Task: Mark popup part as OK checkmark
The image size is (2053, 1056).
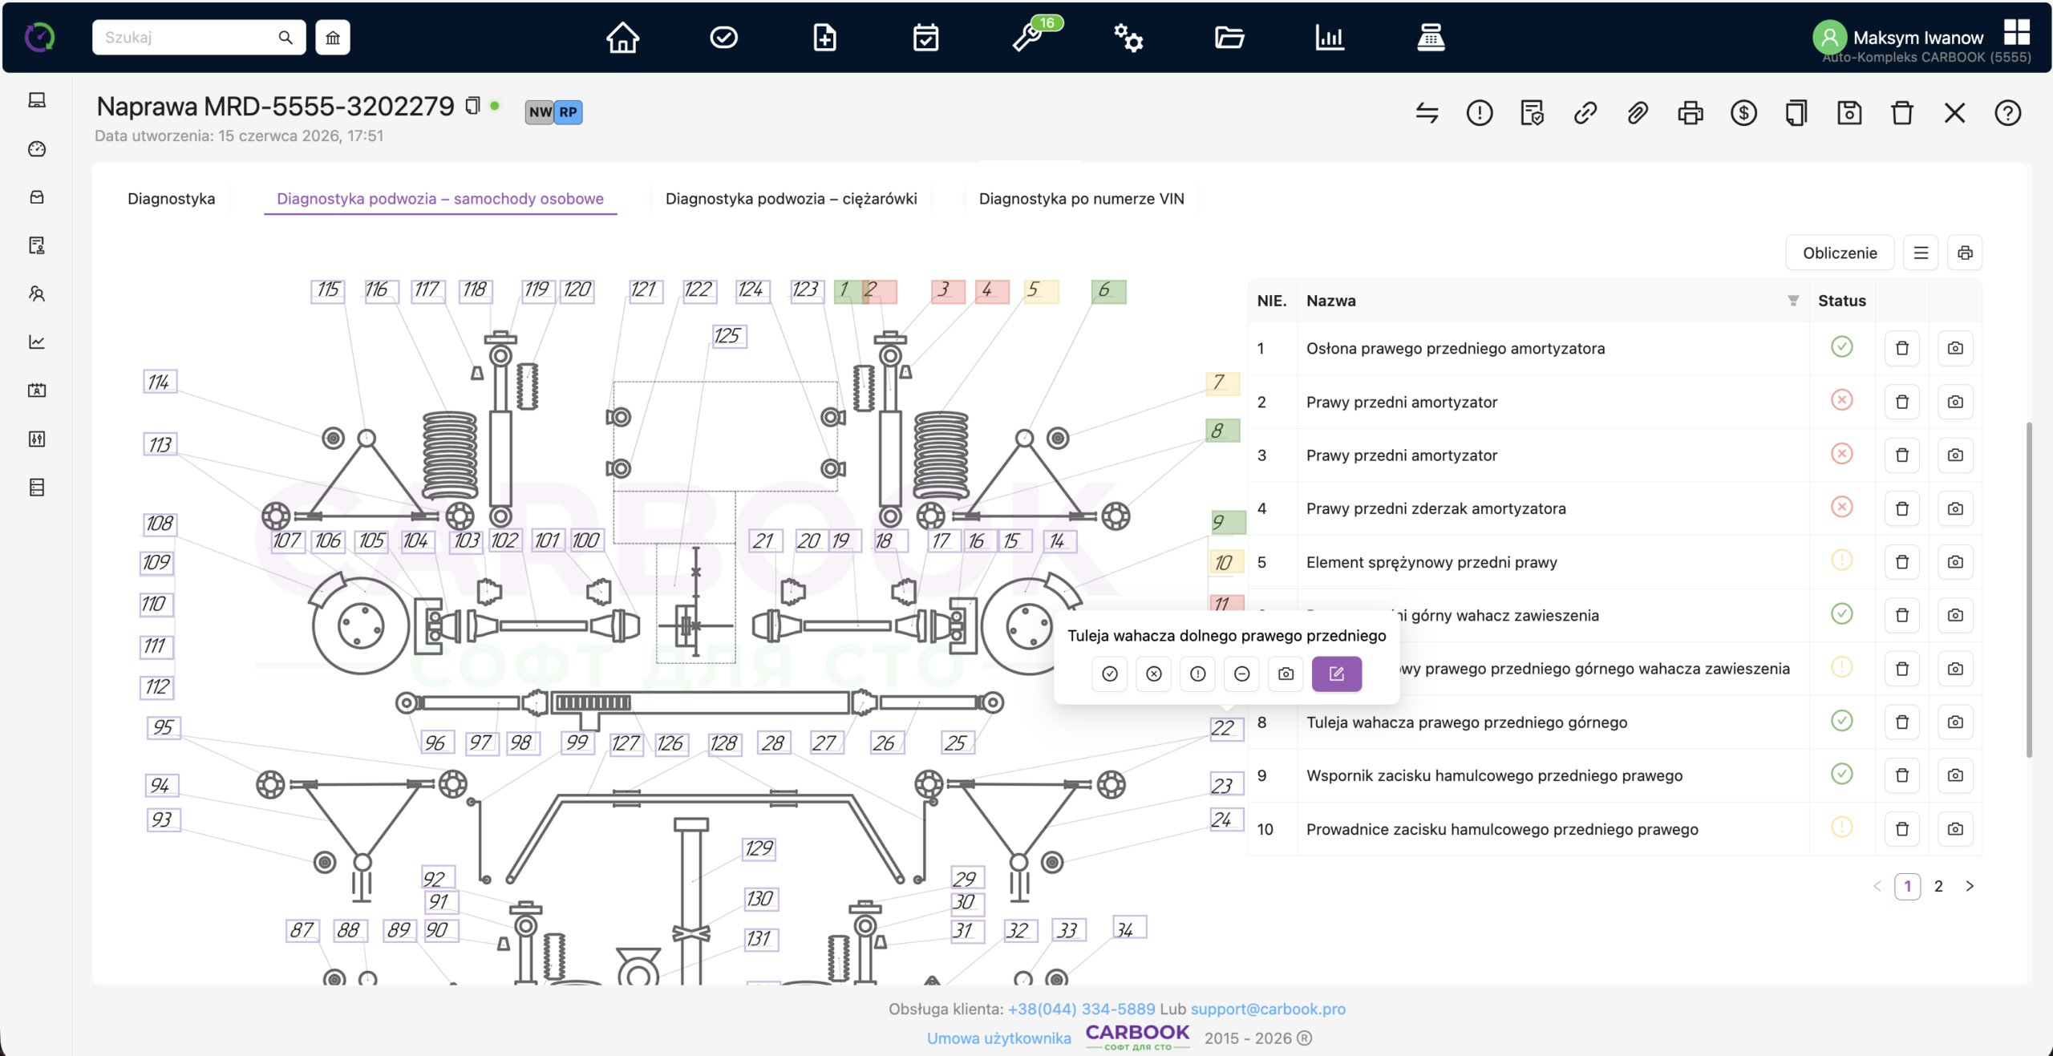Action: pos(1110,674)
